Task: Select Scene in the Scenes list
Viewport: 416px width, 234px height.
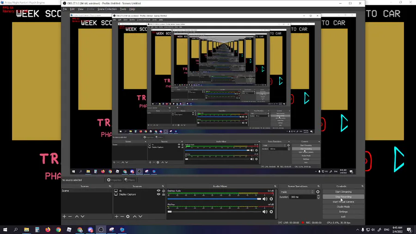Action: [86, 191]
